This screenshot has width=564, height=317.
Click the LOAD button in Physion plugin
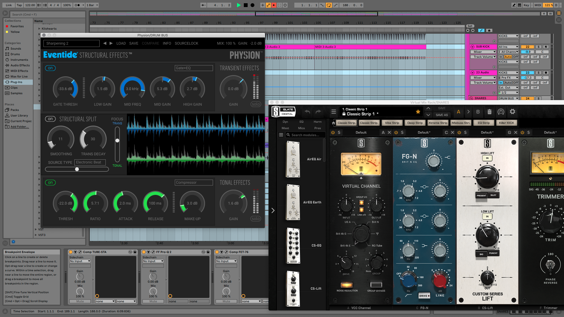121,43
